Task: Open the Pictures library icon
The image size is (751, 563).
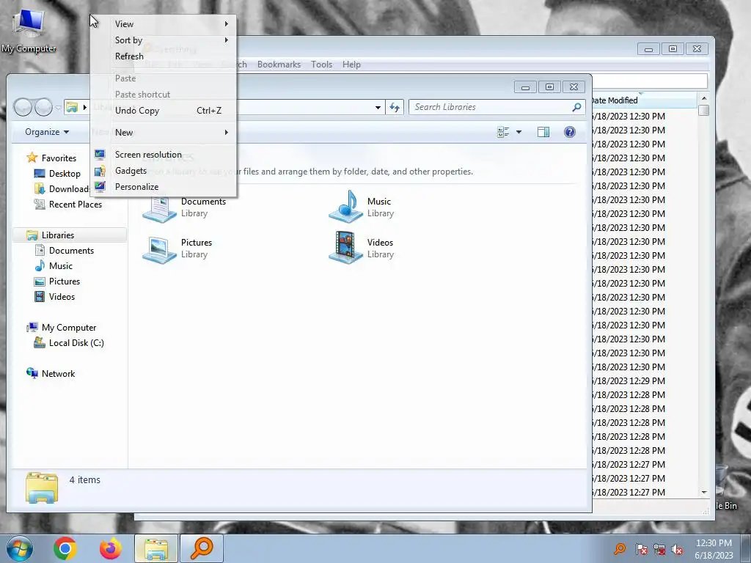Action: tap(159, 249)
